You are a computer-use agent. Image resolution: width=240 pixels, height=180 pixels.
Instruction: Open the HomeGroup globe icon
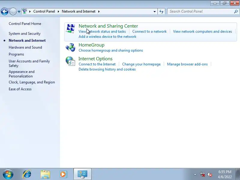(x=70, y=47)
